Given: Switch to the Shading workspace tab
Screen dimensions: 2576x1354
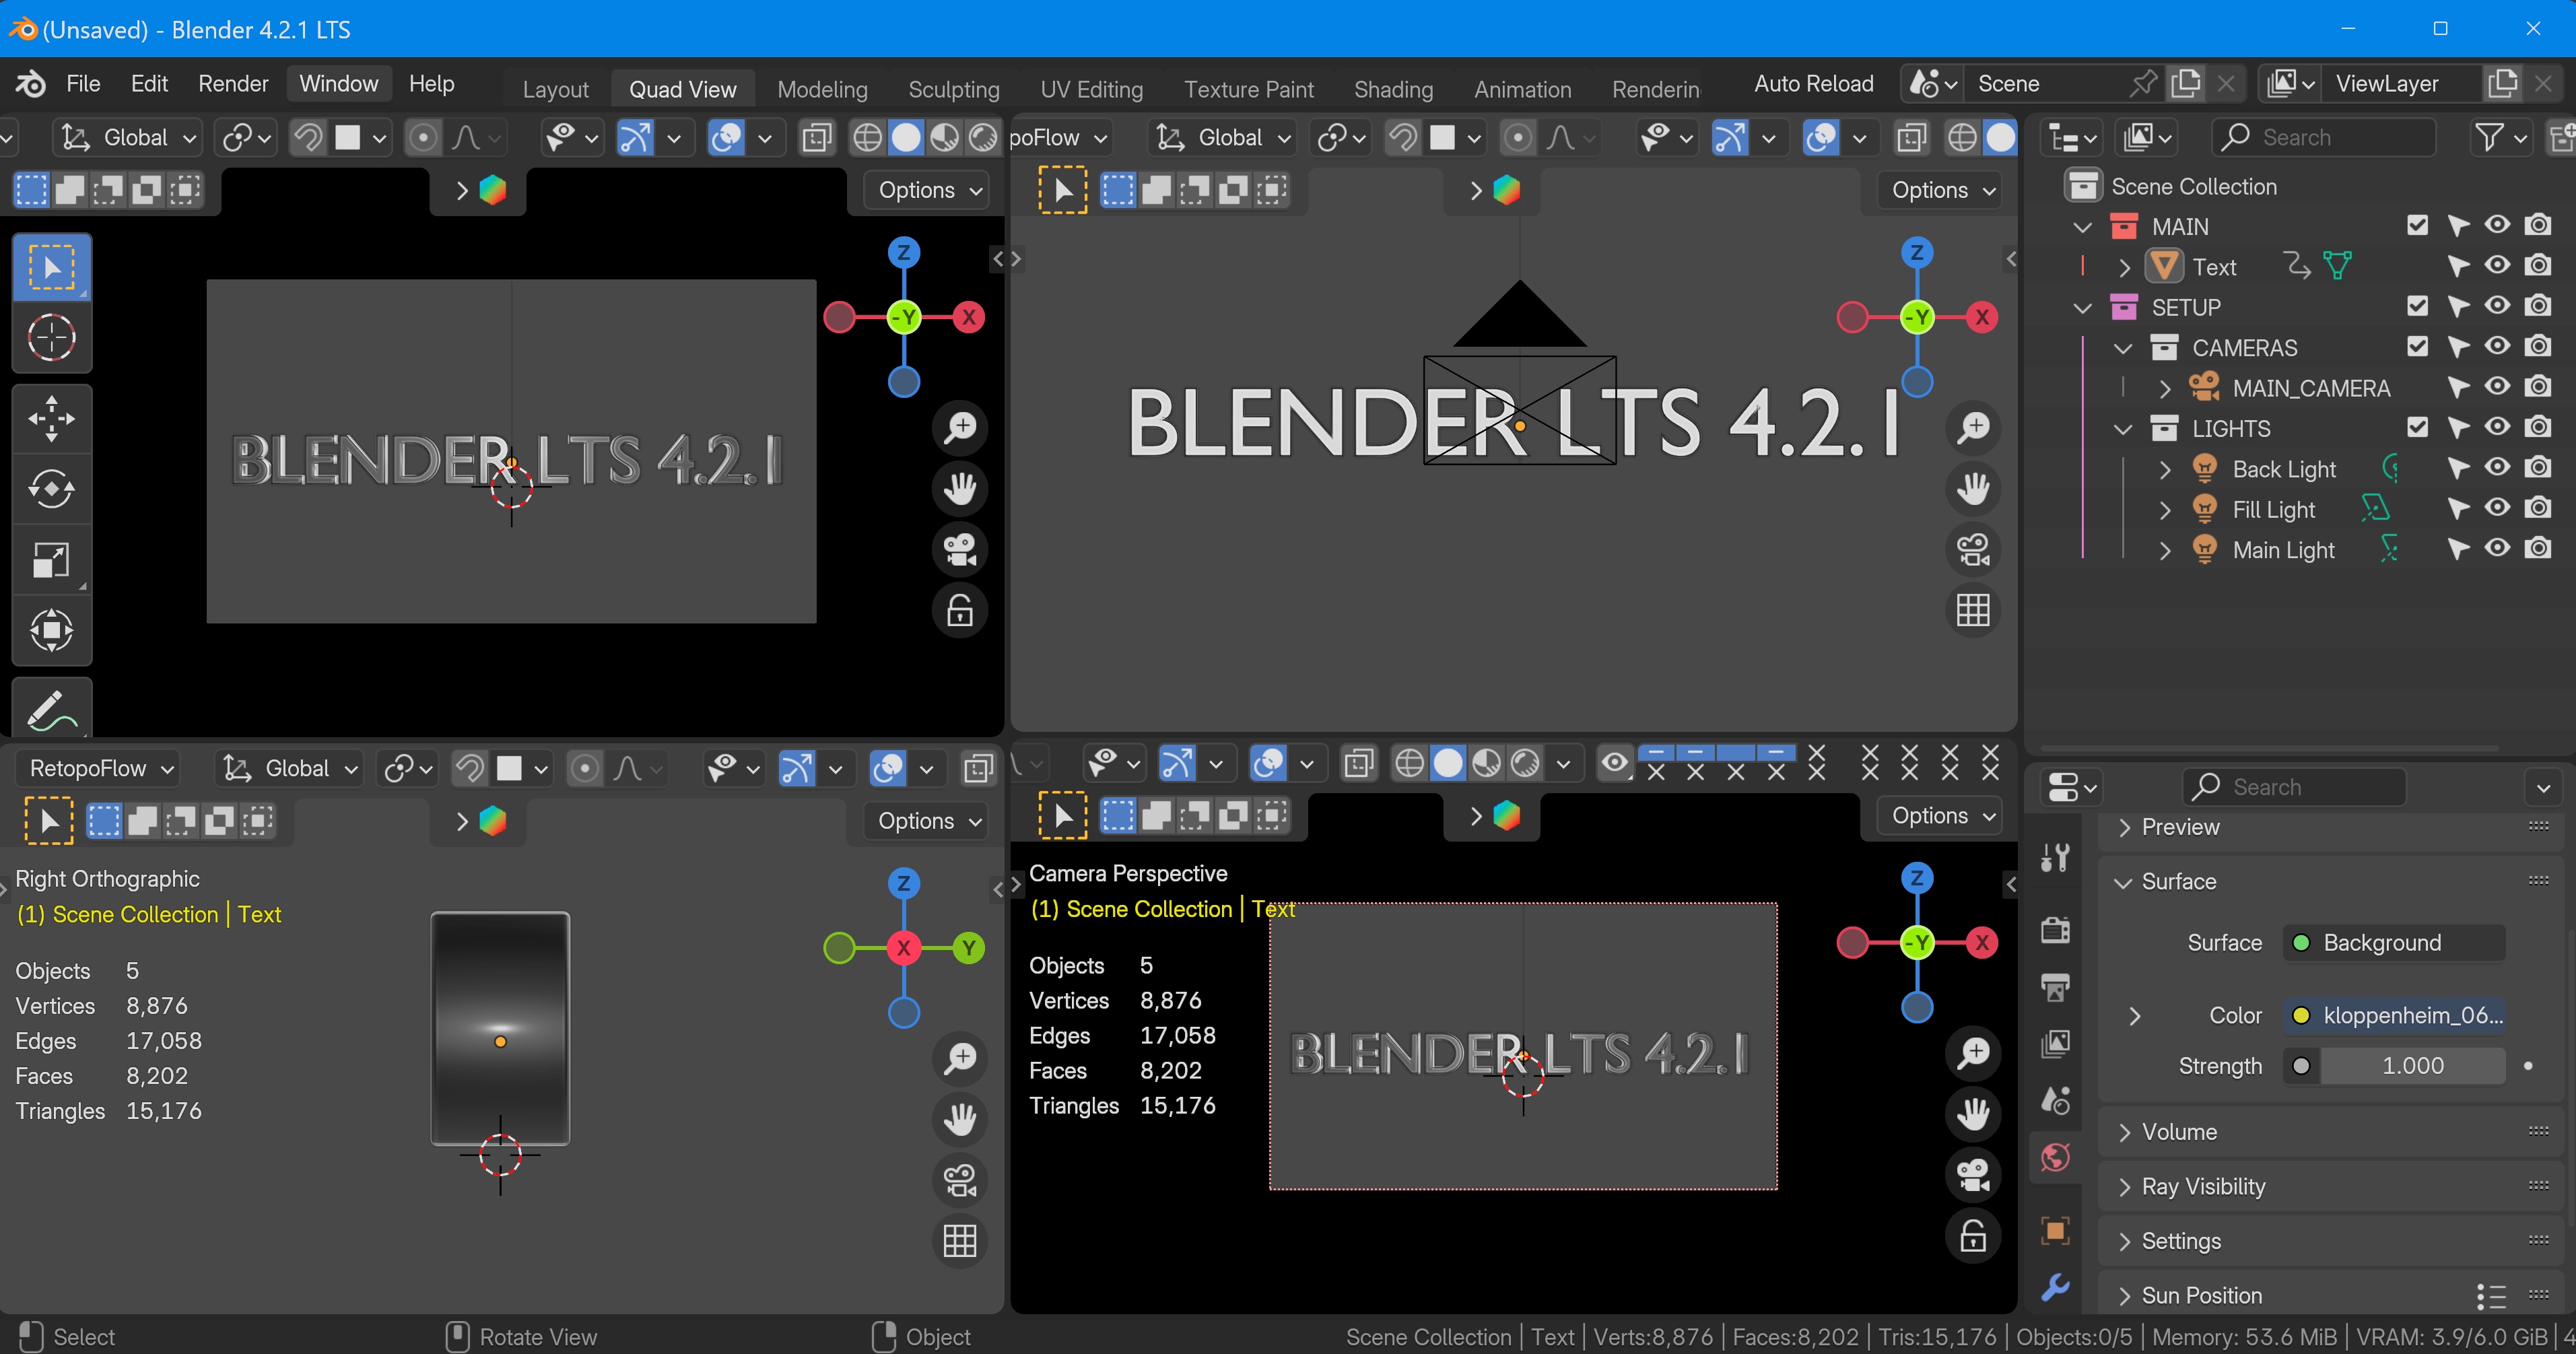Looking at the screenshot, I should [1393, 89].
